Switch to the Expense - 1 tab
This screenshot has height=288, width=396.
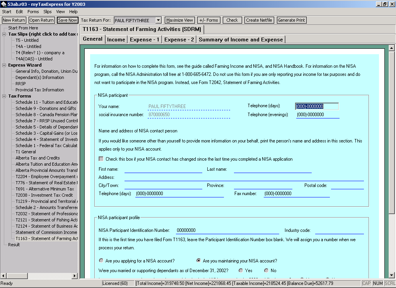[145, 39]
